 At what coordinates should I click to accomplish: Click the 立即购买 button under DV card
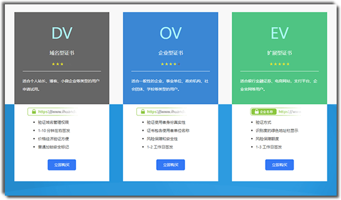coord(62,165)
